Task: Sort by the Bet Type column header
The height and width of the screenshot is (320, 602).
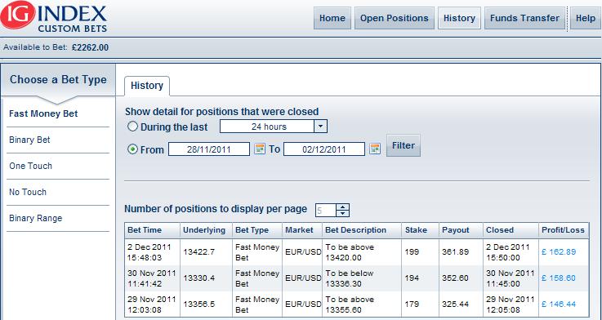Action: coord(257,230)
